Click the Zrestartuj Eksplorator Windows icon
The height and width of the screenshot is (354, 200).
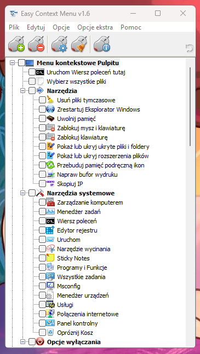point(50,109)
